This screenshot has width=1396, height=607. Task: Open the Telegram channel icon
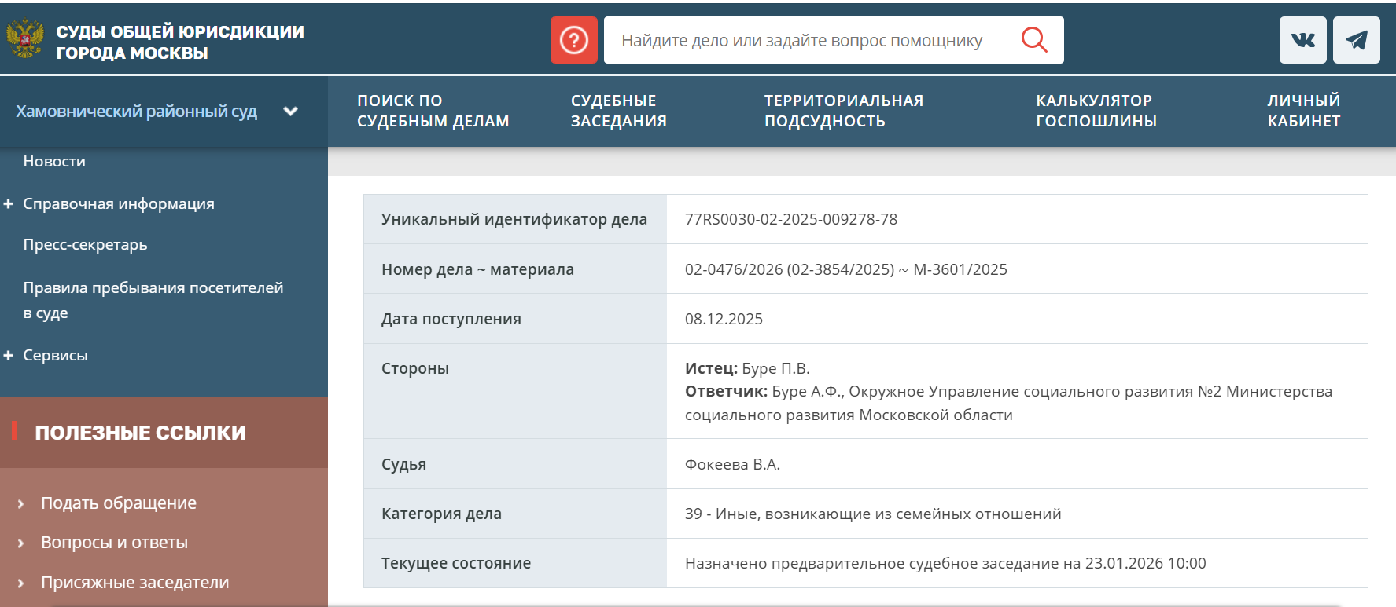tap(1357, 40)
